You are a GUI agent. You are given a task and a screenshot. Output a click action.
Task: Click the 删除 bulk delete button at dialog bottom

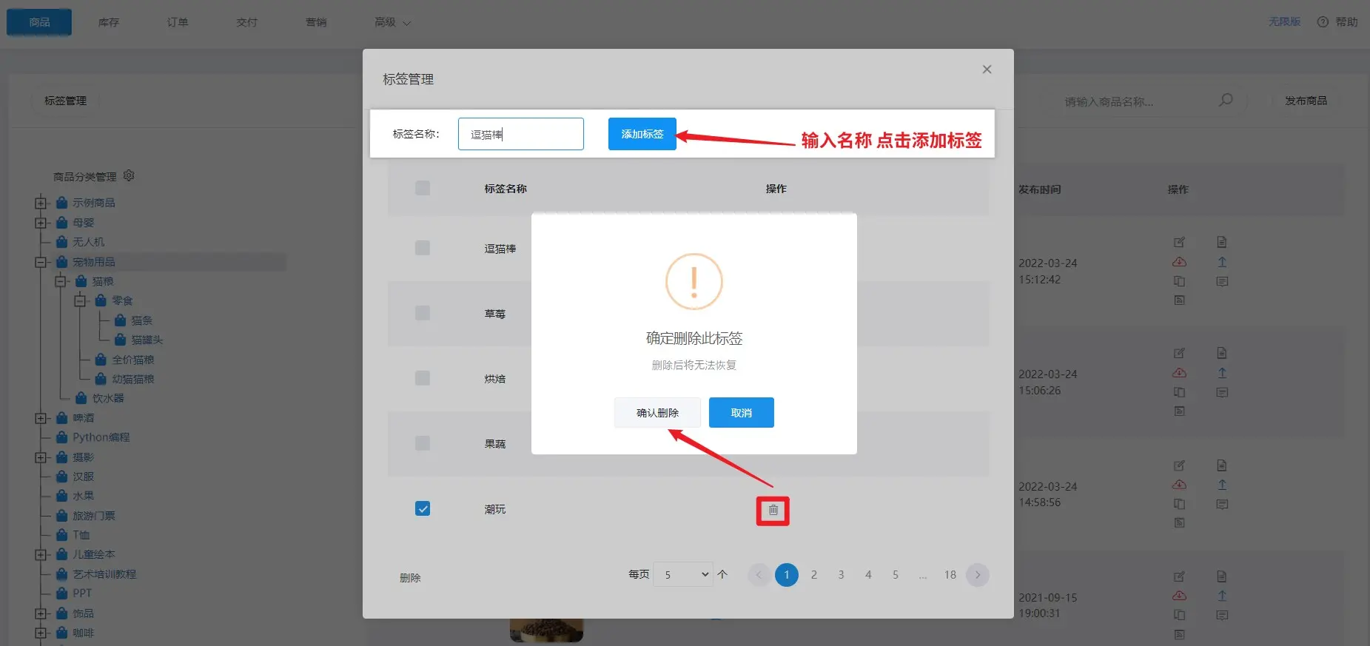point(410,578)
